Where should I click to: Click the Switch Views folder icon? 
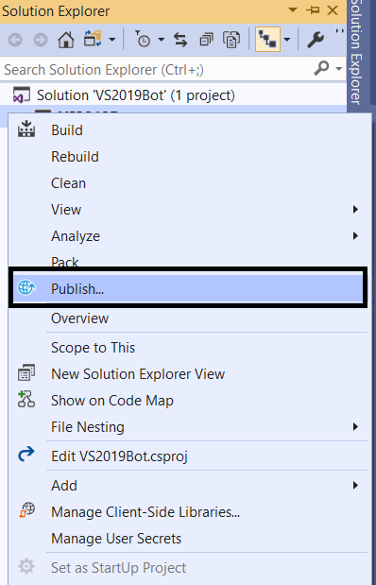(93, 39)
